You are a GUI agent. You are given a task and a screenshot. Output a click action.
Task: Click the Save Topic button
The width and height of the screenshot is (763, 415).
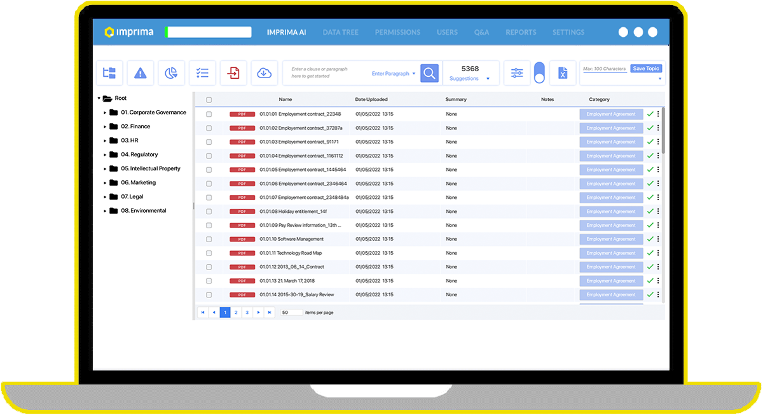point(647,69)
